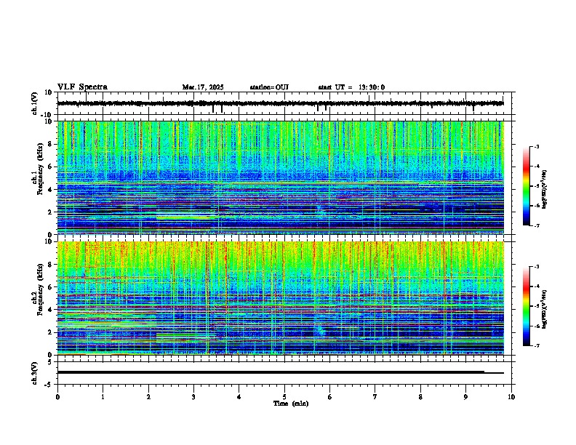Click the "ch.3(V)" axis label
The height and width of the screenshot is (445, 576).
(35, 373)
